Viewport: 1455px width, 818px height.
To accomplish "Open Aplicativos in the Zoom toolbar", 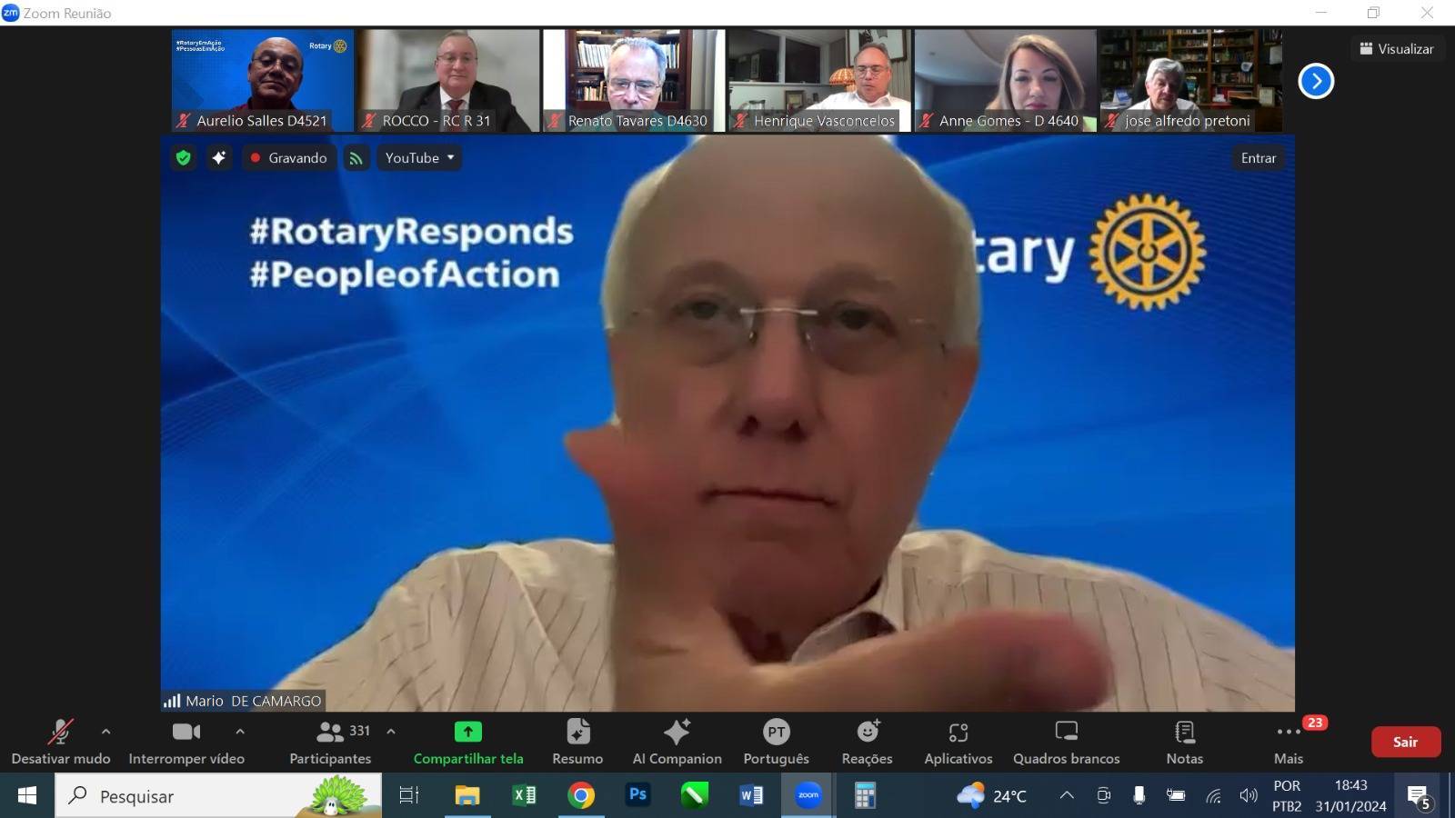I will (x=958, y=742).
